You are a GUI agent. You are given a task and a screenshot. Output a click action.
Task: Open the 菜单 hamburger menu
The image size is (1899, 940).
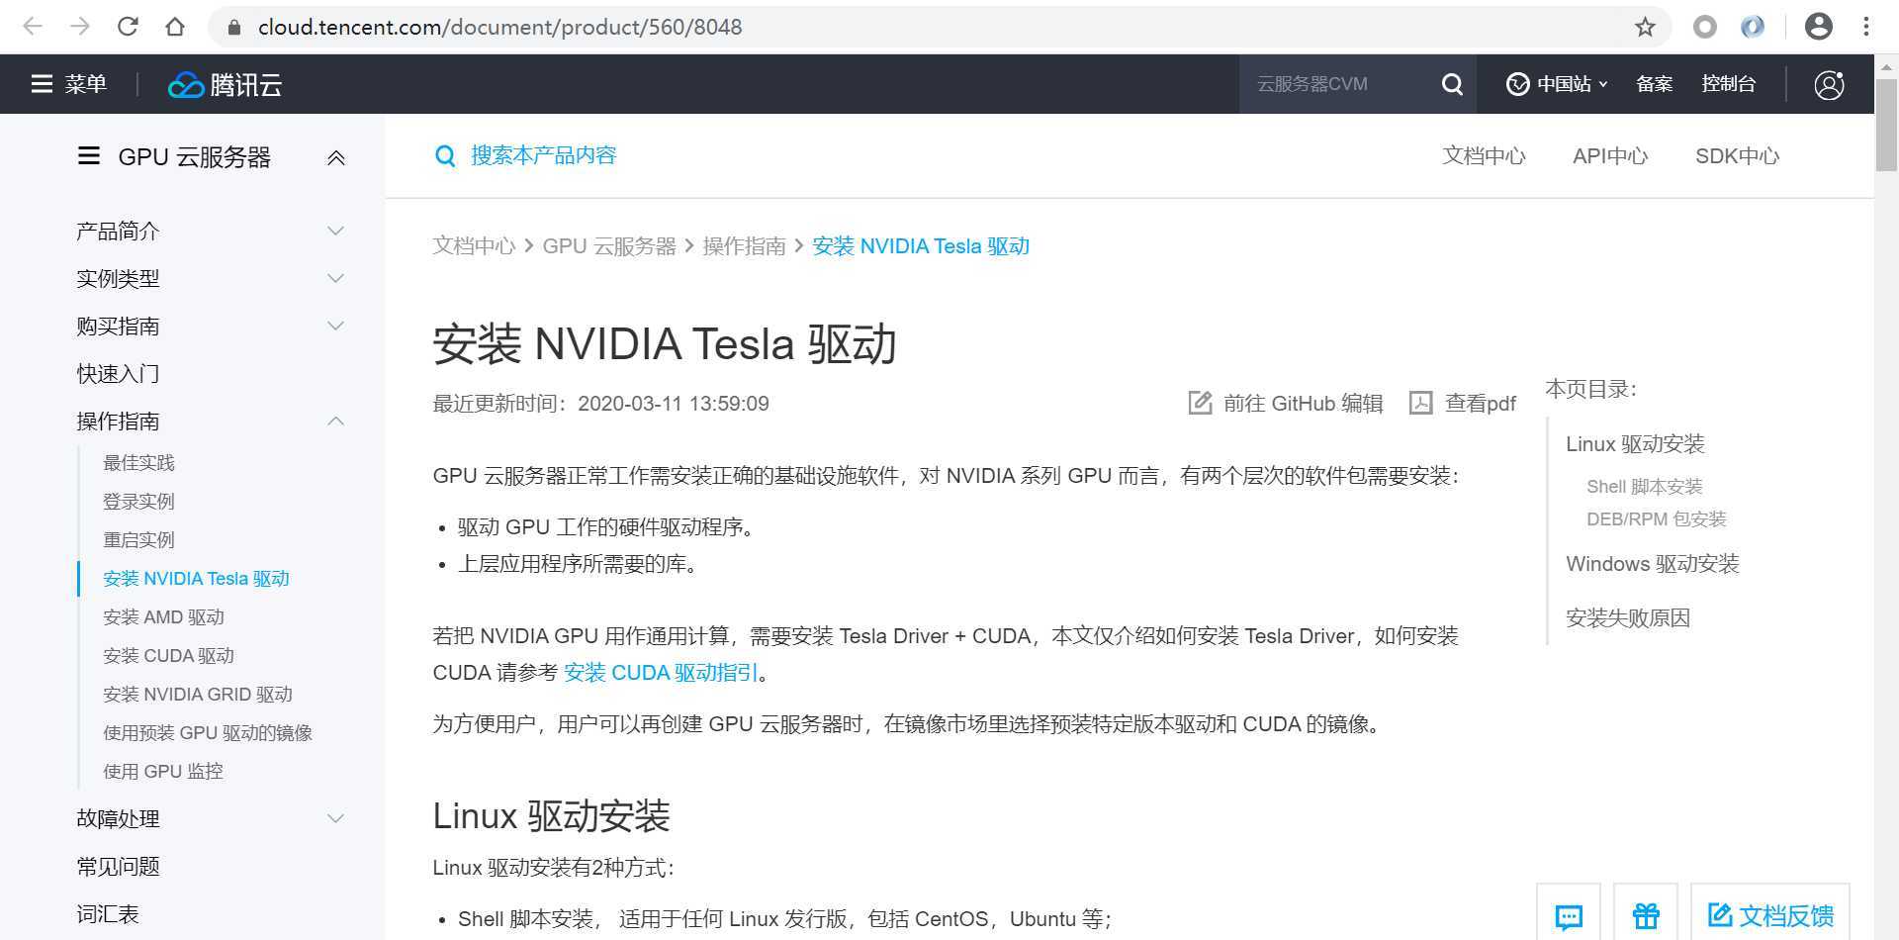click(68, 84)
